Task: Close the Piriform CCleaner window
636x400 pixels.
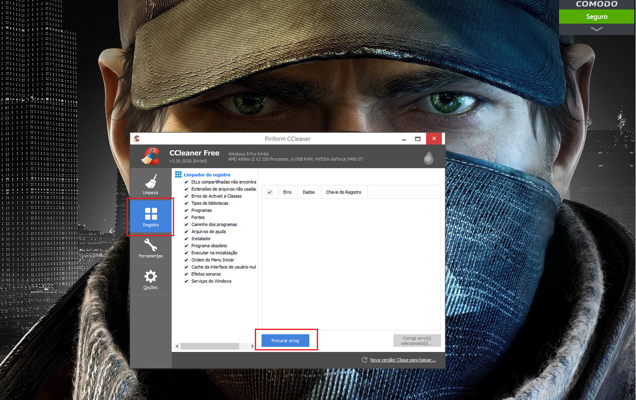Action: click(x=434, y=139)
